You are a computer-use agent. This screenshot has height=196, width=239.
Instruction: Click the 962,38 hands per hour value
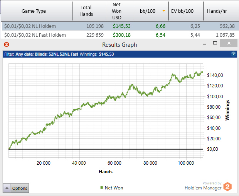click(x=227, y=26)
